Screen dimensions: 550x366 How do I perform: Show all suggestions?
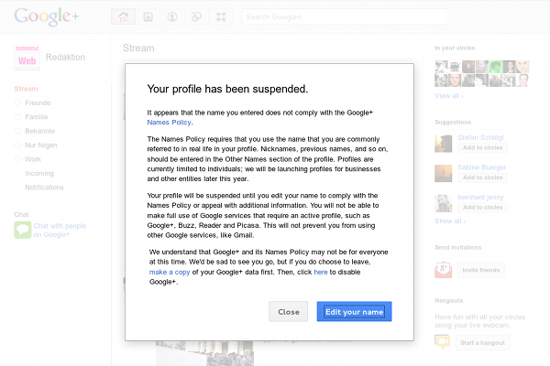tap(450, 221)
